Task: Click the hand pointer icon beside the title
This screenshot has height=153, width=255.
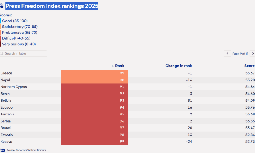Action: pos(1,6)
